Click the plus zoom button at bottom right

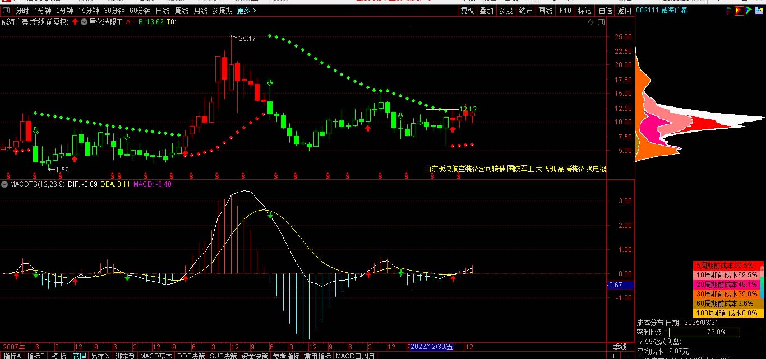[613, 356]
